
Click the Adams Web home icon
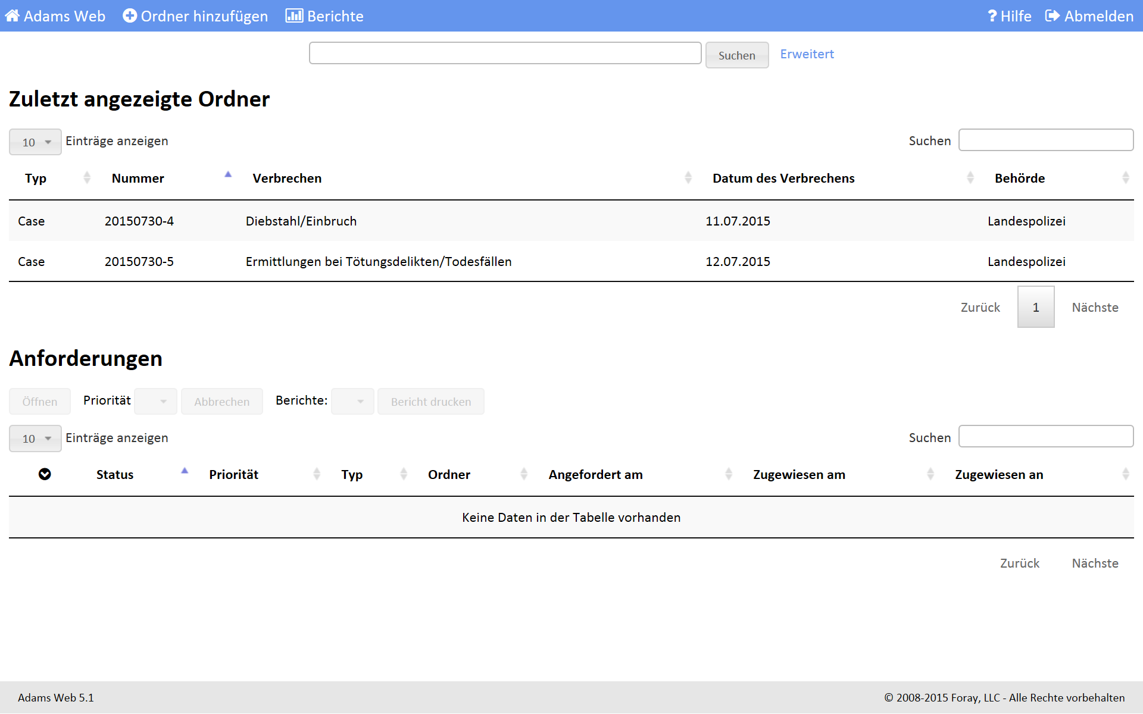(x=13, y=16)
